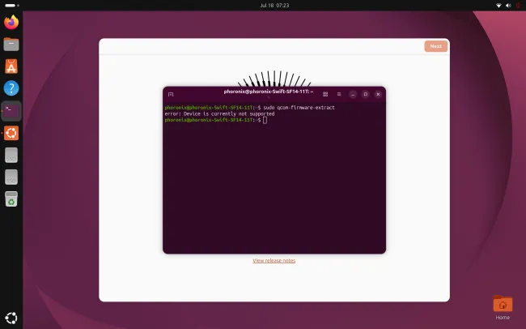Minimize the terminal window

353,95
